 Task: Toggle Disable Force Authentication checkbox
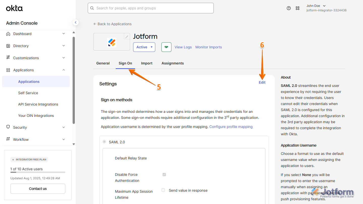[x=164, y=174]
